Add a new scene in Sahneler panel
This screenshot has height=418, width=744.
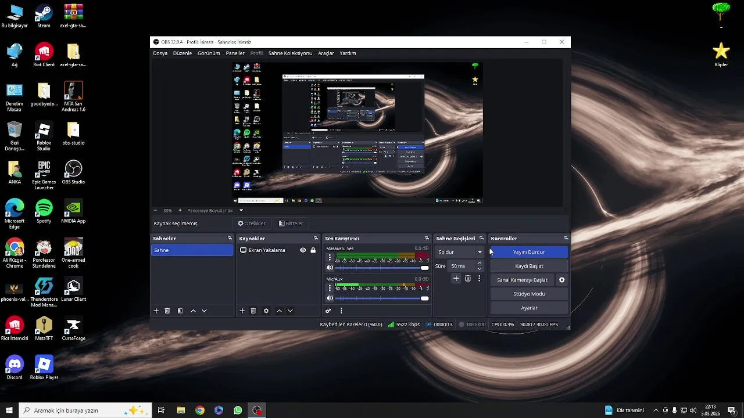click(156, 311)
